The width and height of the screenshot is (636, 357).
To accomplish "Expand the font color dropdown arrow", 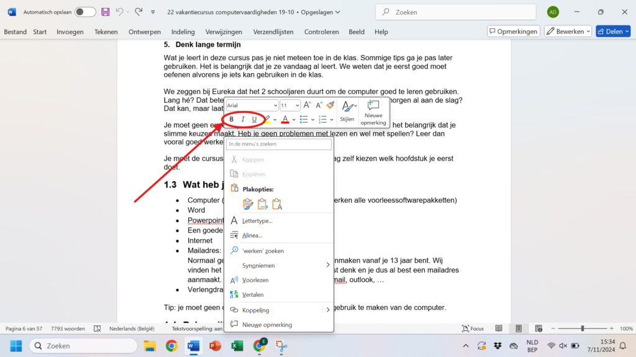I will click(293, 120).
